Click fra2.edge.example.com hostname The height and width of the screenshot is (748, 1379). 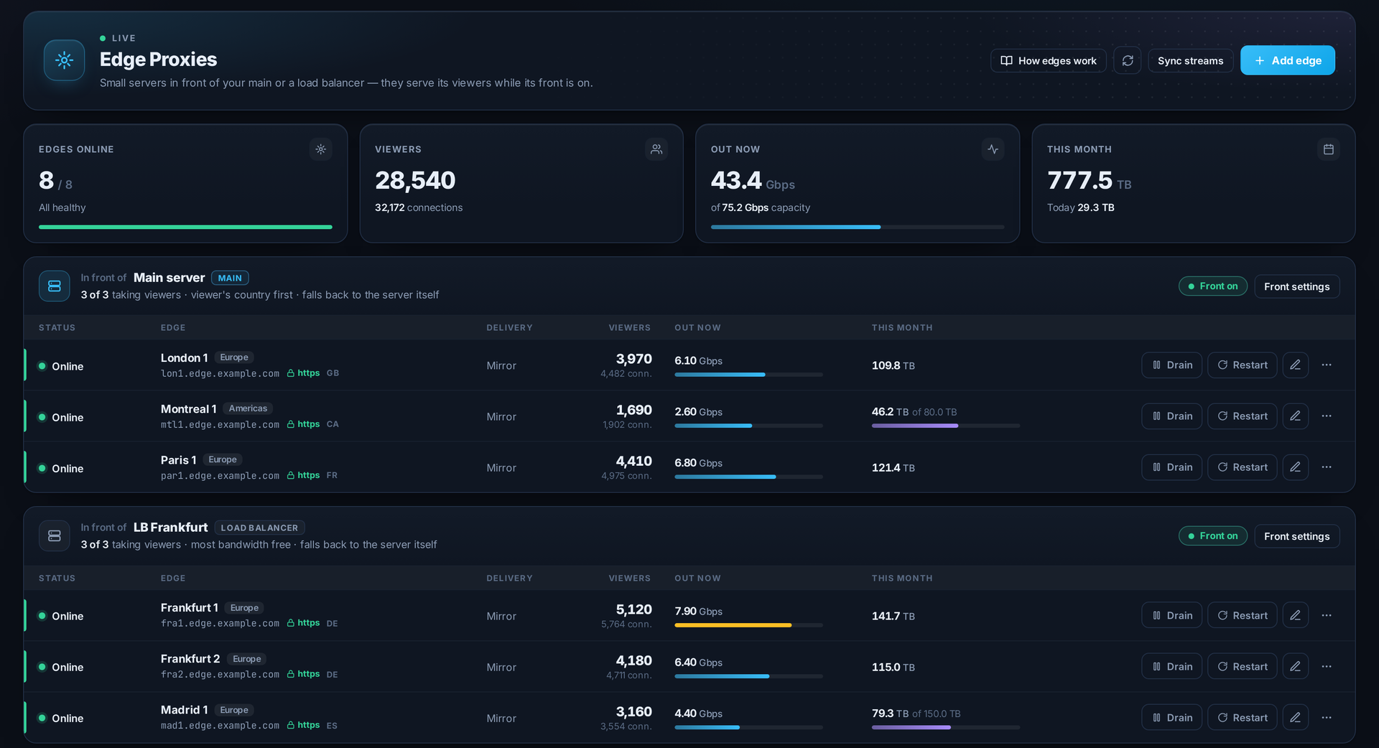220,674
